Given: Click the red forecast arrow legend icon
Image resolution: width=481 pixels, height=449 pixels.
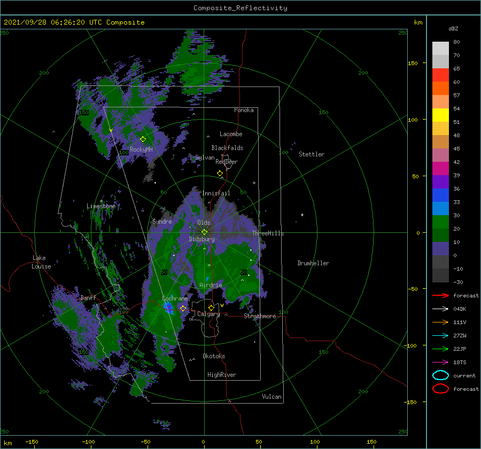Looking at the screenshot, I should [x=440, y=295].
